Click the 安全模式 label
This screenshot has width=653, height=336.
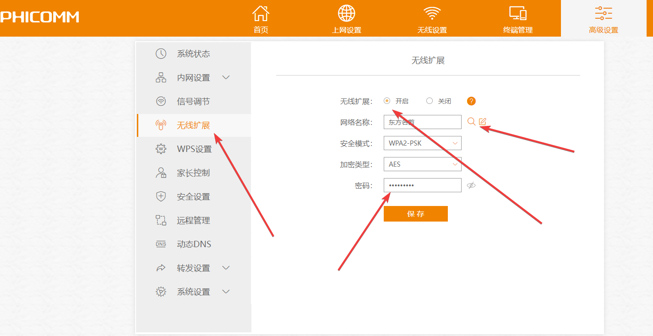tap(356, 143)
